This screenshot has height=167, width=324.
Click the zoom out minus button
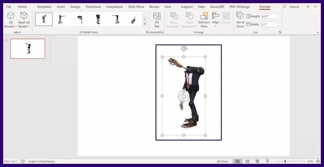click(x=275, y=161)
